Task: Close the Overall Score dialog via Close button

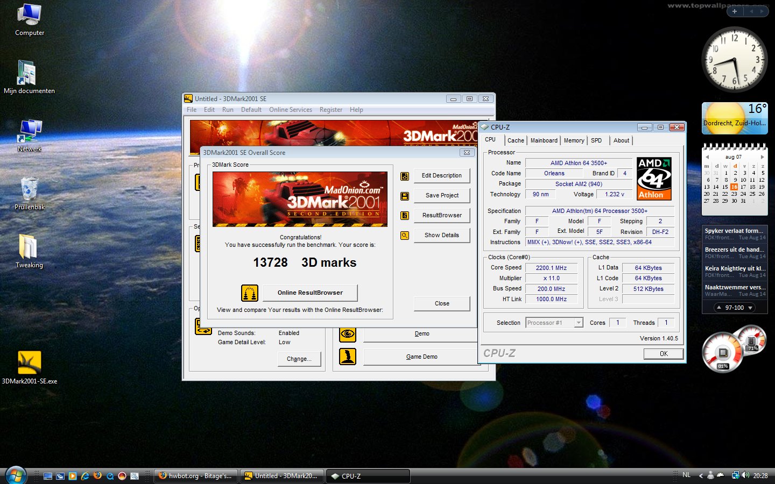Action: coord(442,303)
